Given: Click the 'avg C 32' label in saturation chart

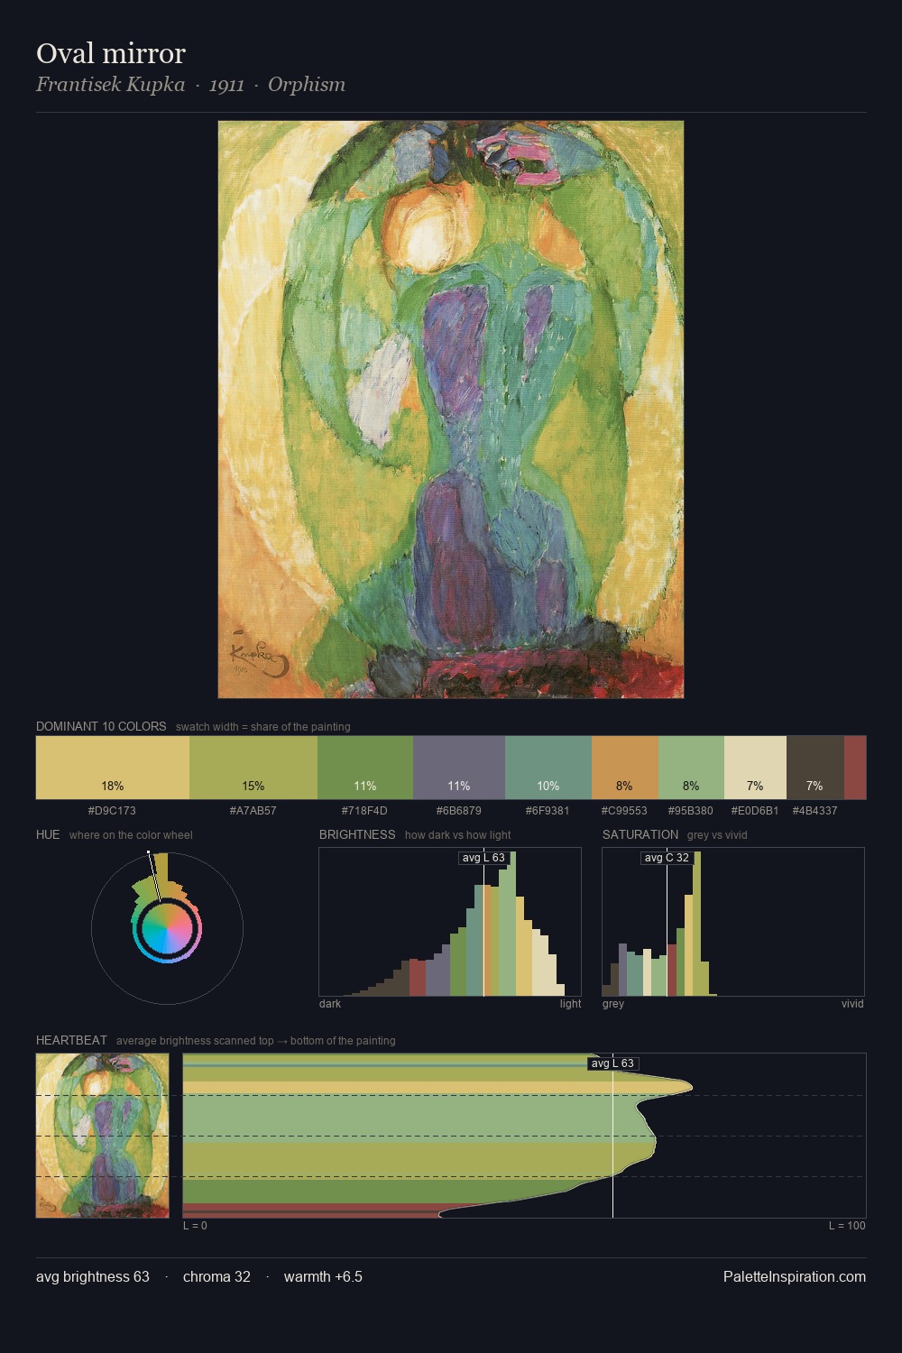Looking at the screenshot, I should click(667, 858).
